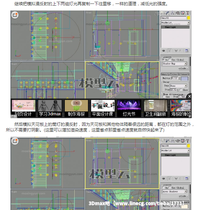Toggle Use Global checkbox in Omni48 panel
This screenshot has width=198, height=210.
point(170,188)
